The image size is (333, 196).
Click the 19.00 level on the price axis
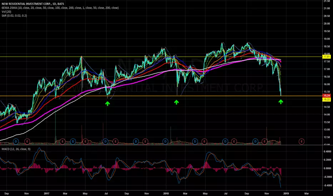[327, 39]
